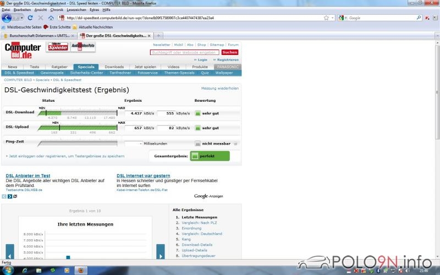
Task: Click the Suchbegriff oder Webcode search field
Action: pos(184,52)
